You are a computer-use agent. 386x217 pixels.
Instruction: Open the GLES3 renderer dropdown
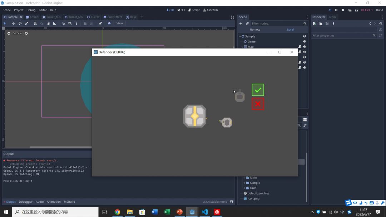[367, 10]
